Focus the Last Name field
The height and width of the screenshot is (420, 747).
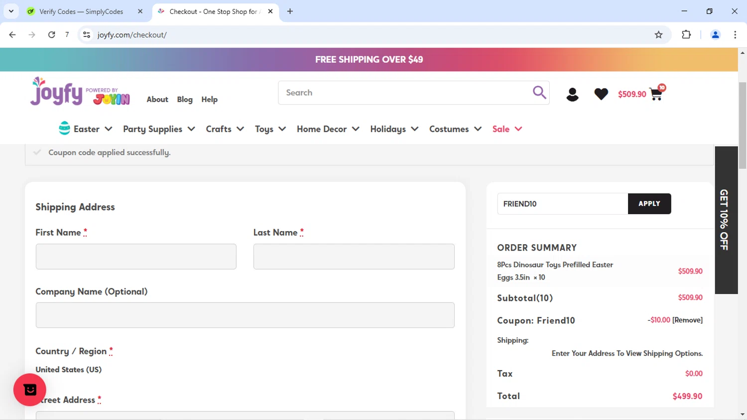click(354, 257)
